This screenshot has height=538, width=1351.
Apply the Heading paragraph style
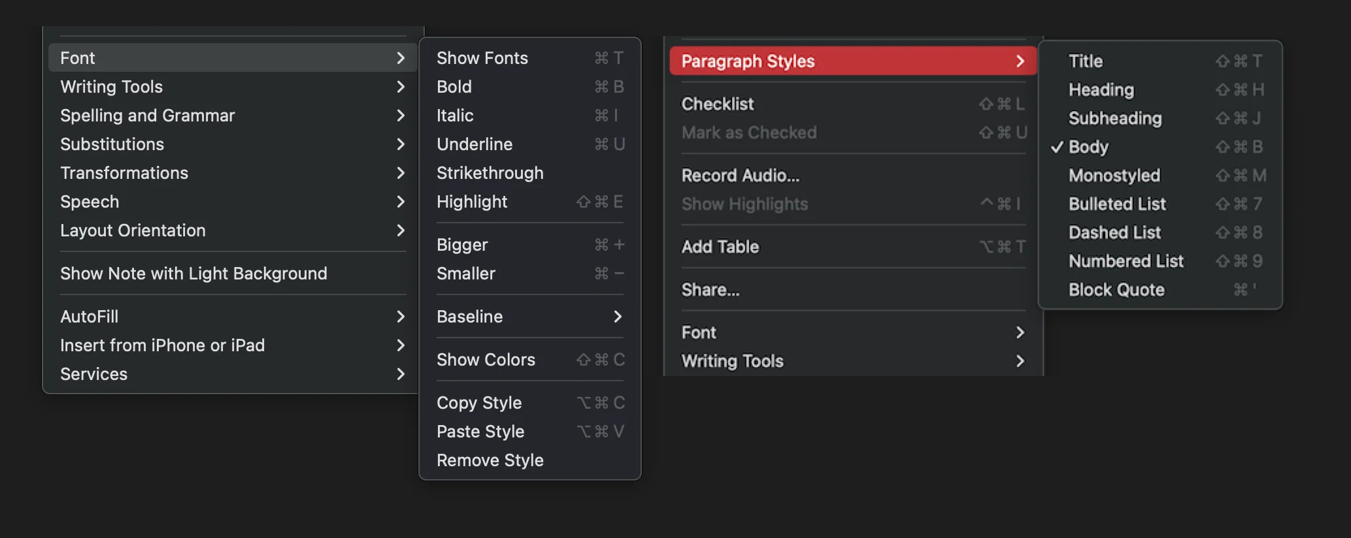[1101, 89]
